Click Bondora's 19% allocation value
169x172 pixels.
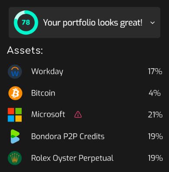tap(155, 136)
